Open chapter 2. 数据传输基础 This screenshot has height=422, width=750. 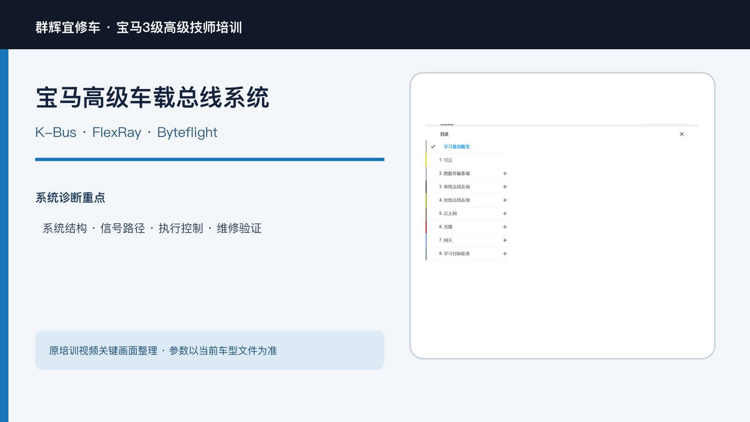(454, 173)
